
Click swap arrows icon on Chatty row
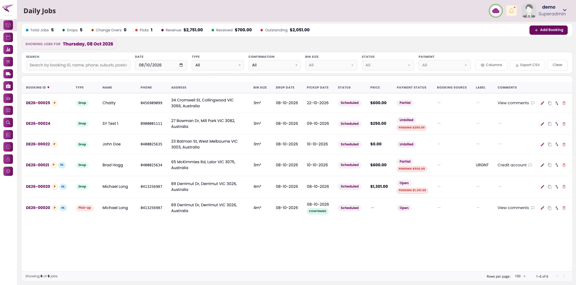[557, 103]
